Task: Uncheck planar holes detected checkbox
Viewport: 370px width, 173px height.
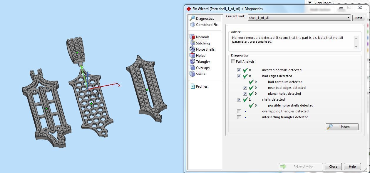Action: point(245,94)
